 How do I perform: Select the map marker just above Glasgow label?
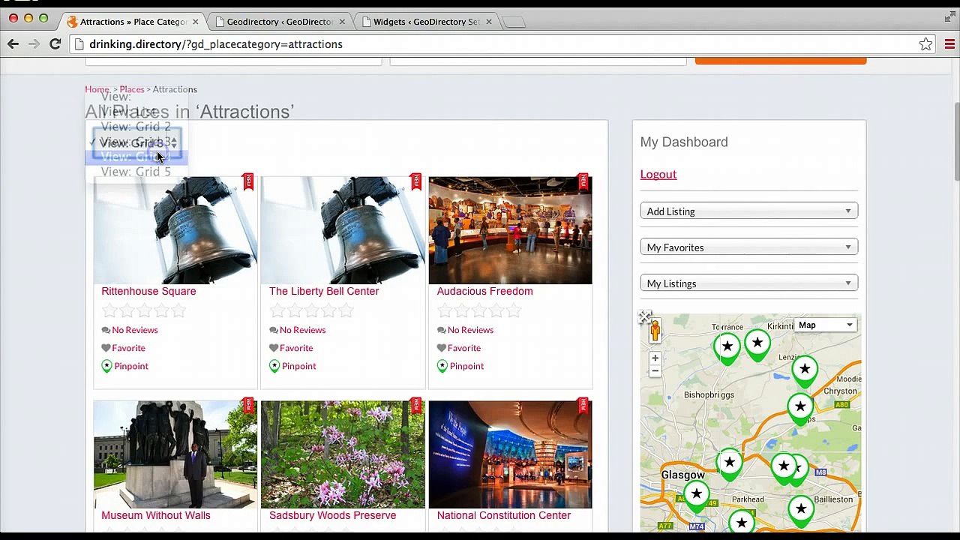(x=729, y=463)
